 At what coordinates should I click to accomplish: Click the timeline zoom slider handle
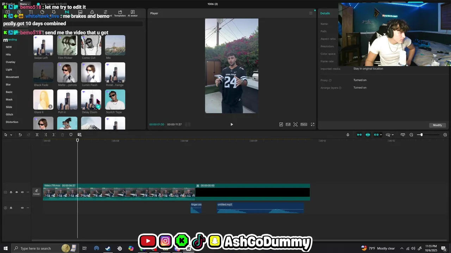(x=421, y=135)
